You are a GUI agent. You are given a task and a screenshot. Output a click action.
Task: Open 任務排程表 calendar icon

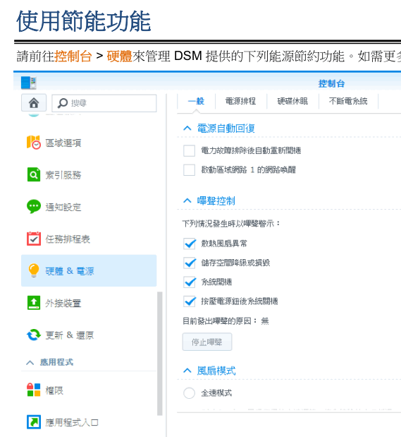34,239
